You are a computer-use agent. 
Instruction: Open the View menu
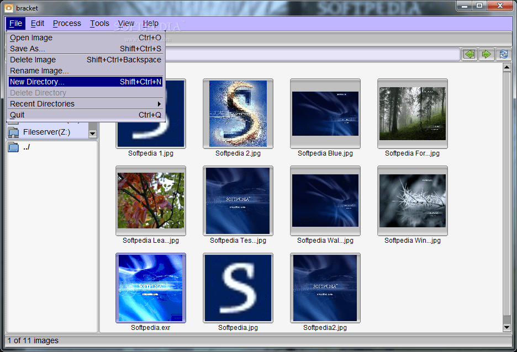[126, 23]
